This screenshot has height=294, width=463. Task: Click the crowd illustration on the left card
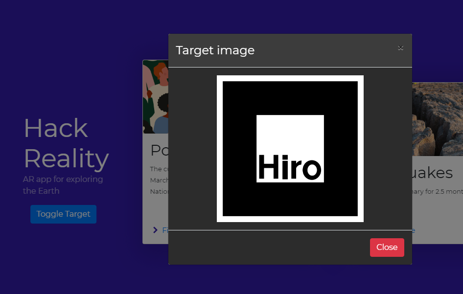[156, 97]
